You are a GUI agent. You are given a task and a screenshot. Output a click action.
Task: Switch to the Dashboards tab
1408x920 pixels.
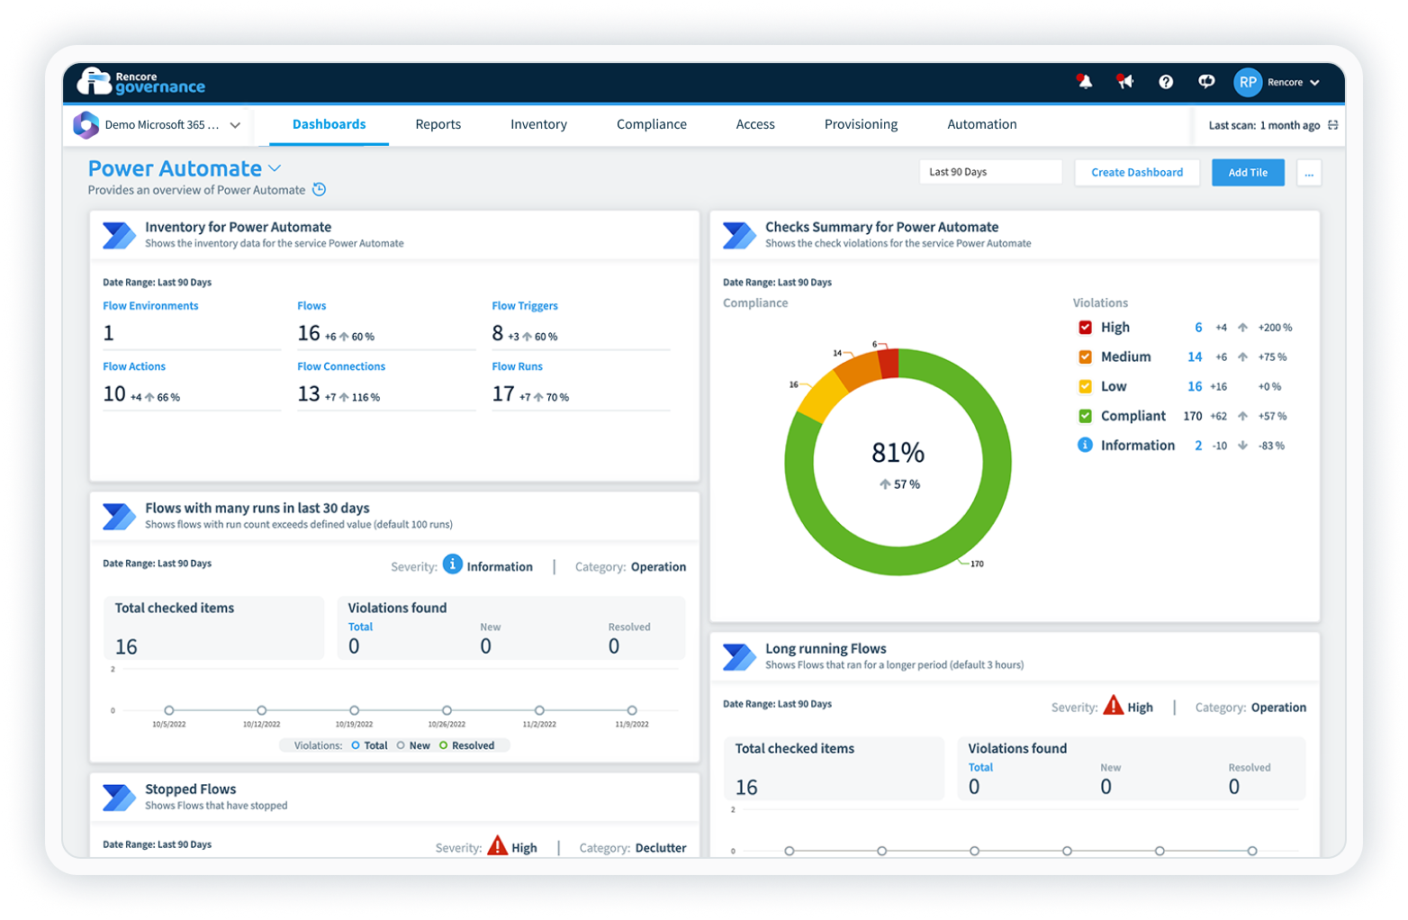pos(329,124)
